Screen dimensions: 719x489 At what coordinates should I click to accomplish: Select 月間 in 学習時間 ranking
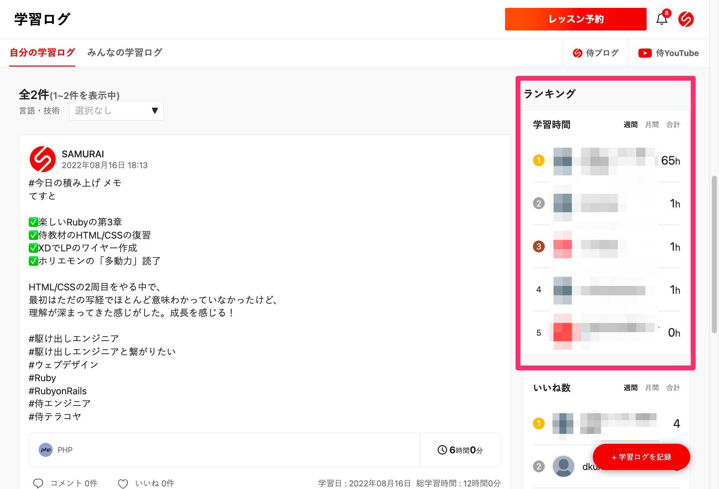pos(652,125)
